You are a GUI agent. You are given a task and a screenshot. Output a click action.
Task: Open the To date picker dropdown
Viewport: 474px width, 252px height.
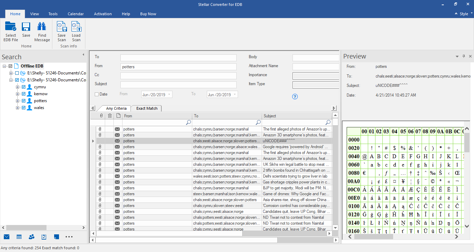[235, 94]
